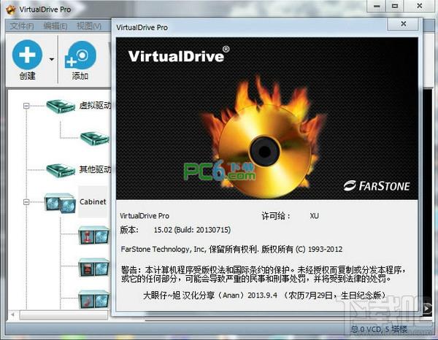This screenshot has height=340, width=438.
Task: Click the 创建 label under the plus icon
Action: click(28, 76)
